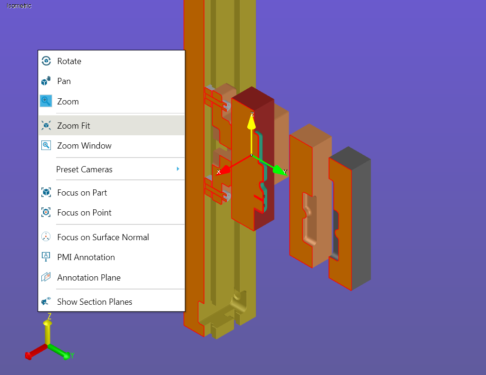Image resolution: width=486 pixels, height=375 pixels.
Task: Click the Zoom Fit icon
Action: pyautogui.click(x=46, y=125)
